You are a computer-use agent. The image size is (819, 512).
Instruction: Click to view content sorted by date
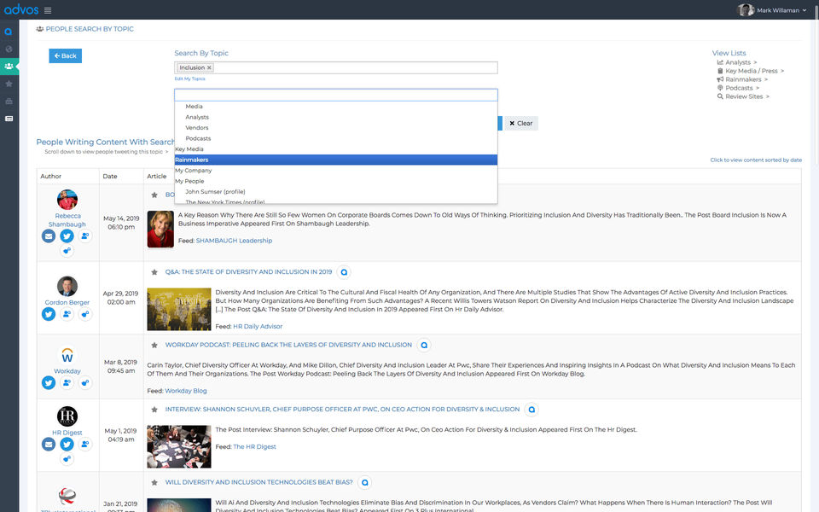pos(756,160)
